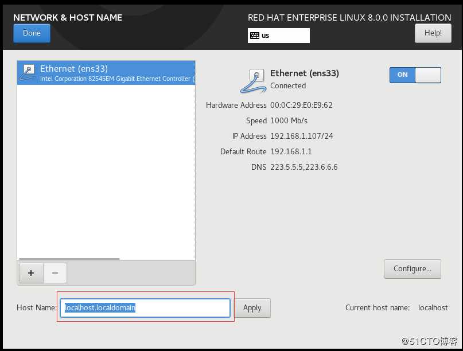Click the Host Name input field
This screenshot has width=463, height=351.
pos(145,307)
